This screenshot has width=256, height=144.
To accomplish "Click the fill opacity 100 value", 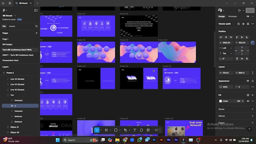I will coord(239,101).
